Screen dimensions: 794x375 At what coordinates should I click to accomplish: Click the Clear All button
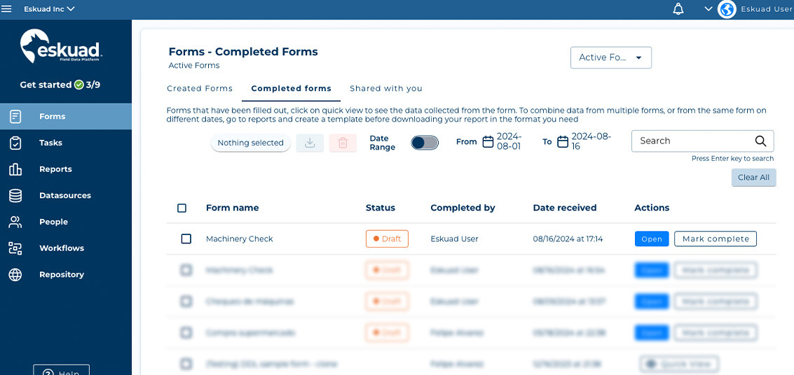click(x=753, y=178)
